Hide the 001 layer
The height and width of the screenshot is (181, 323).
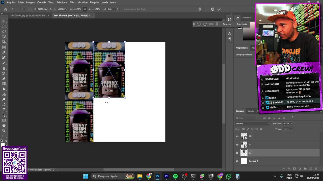point(237,137)
